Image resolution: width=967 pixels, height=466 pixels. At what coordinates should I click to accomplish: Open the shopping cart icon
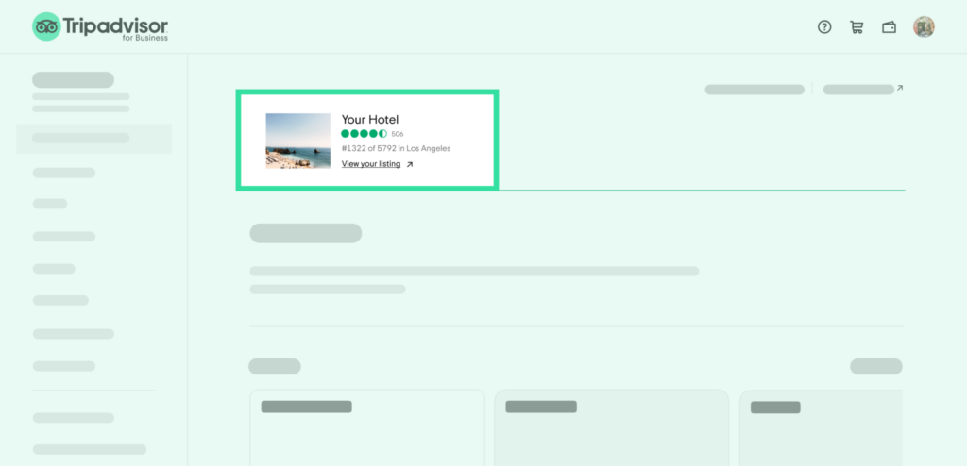pos(857,26)
